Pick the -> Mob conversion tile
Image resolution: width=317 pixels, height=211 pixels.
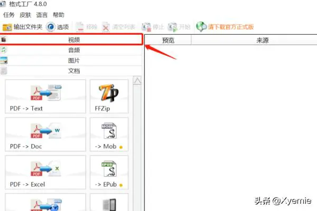(109, 135)
